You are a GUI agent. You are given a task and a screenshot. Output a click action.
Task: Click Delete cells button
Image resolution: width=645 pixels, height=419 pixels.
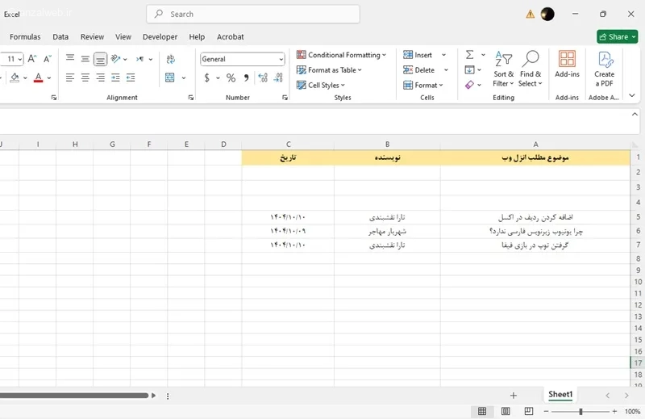pyautogui.click(x=418, y=70)
